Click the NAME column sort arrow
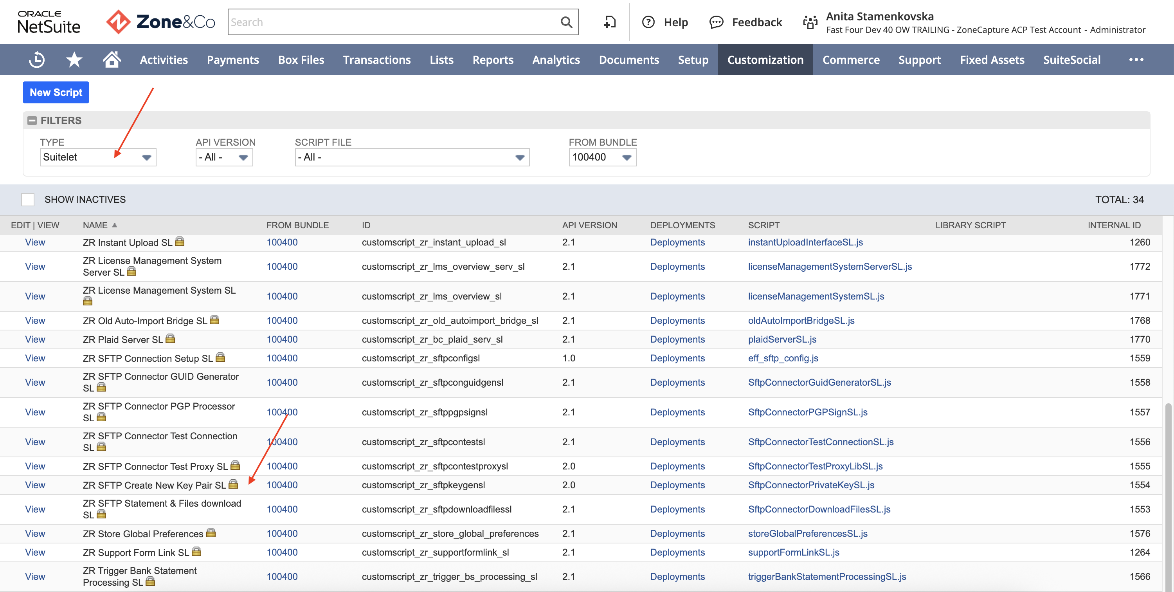 pyautogui.click(x=114, y=225)
